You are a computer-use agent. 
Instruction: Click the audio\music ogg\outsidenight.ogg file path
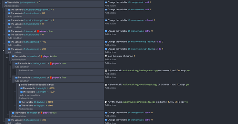(140, 85)
